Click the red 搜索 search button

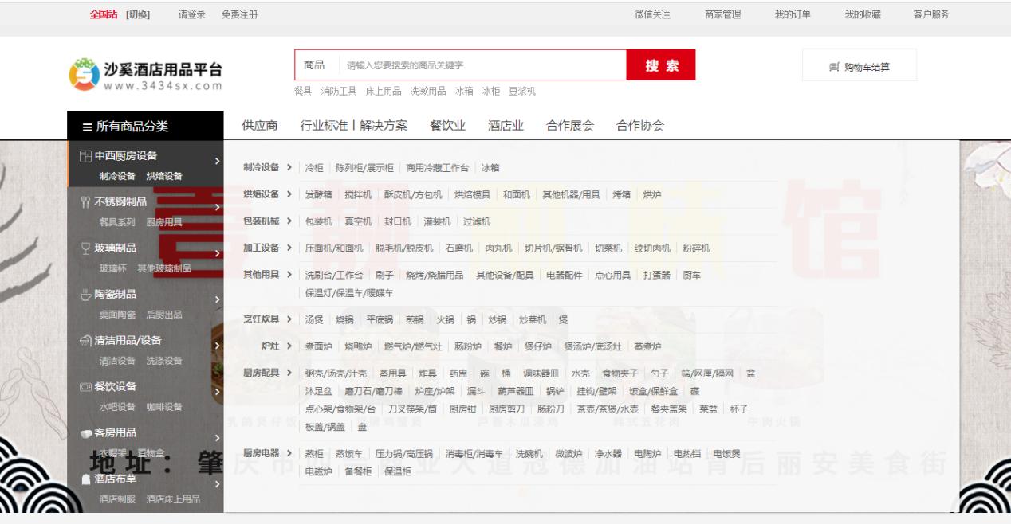pos(663,65)
